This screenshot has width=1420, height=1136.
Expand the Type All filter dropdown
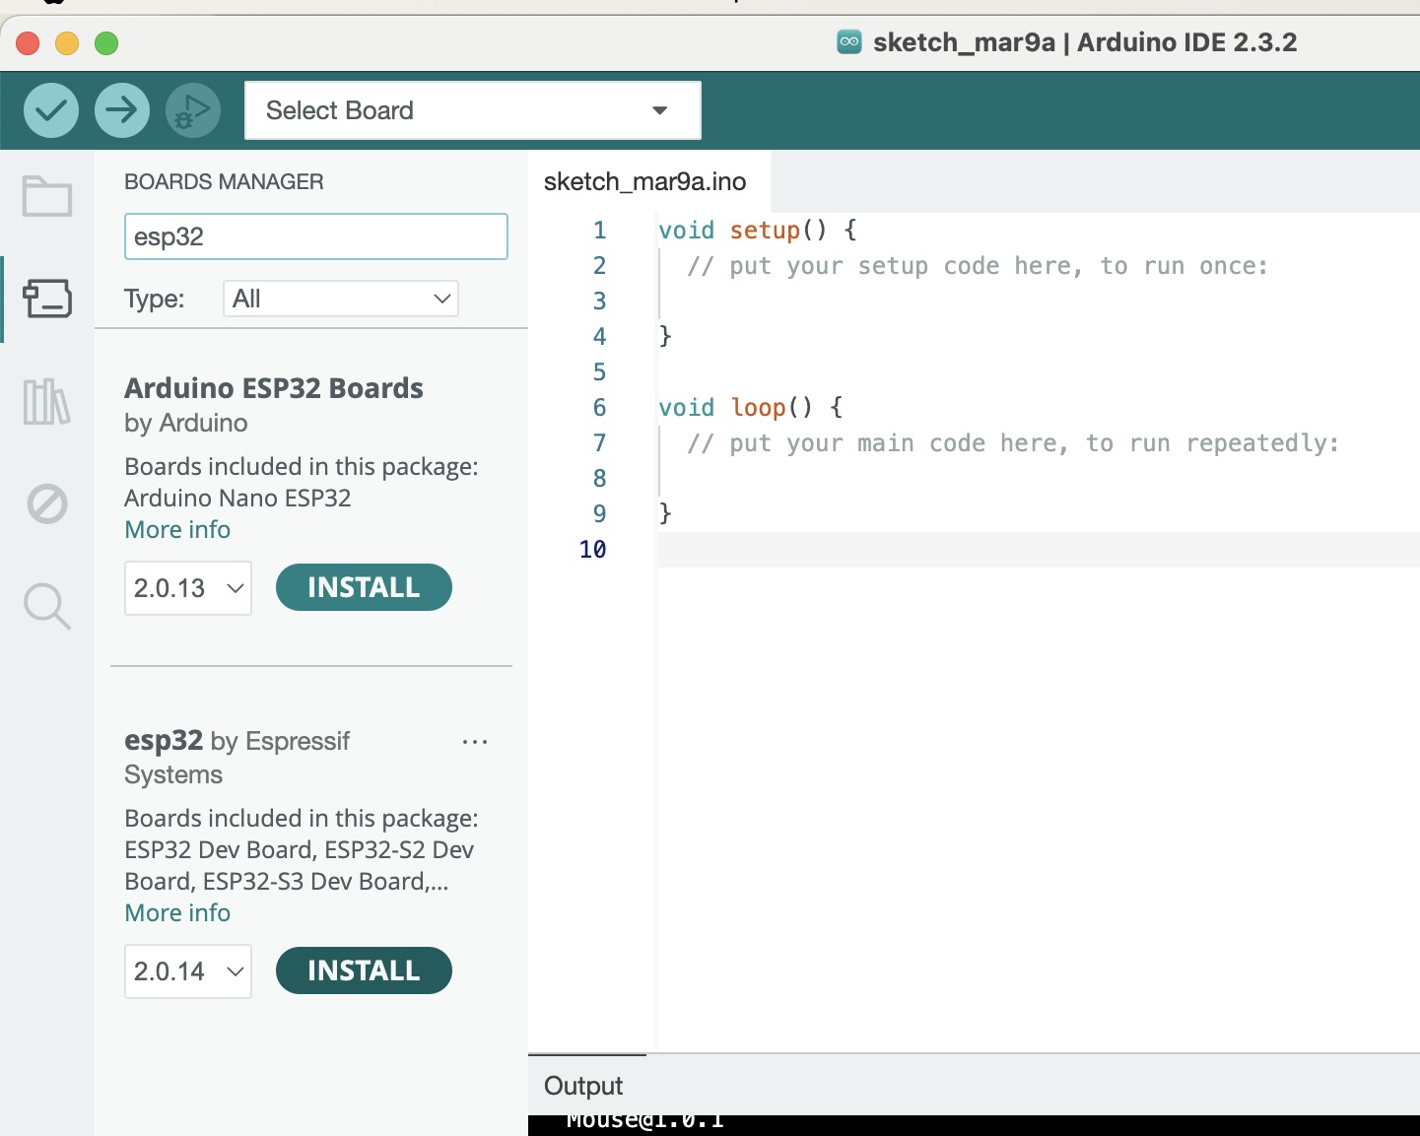341,299
